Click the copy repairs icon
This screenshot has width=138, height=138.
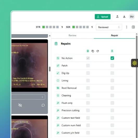(x=93, y=51)
